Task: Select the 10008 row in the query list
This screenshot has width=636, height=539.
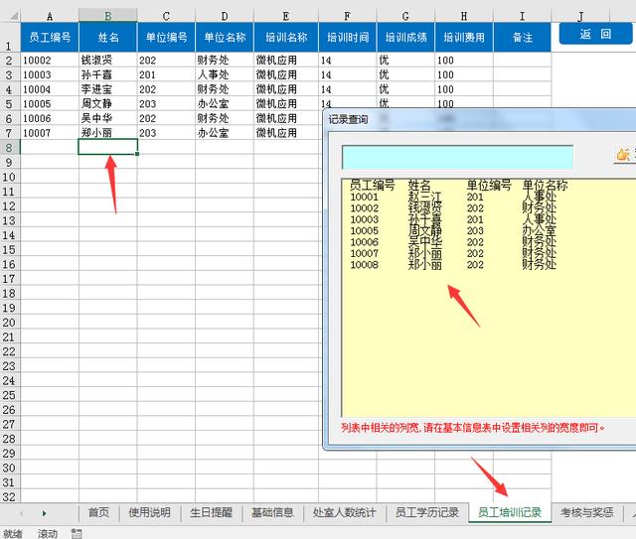Action: coord(488,265)
